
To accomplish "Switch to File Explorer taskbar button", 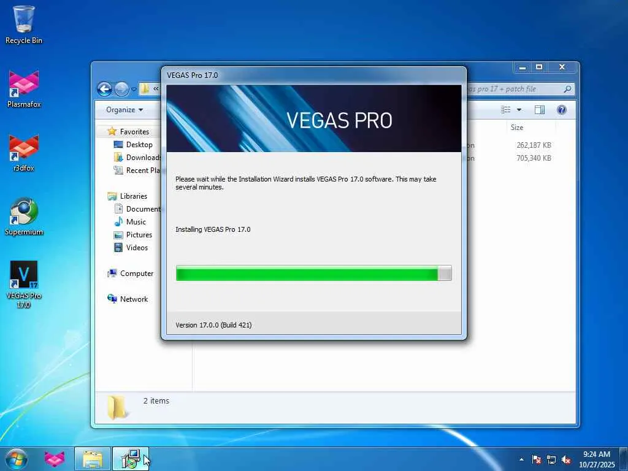I will [93, 459].
